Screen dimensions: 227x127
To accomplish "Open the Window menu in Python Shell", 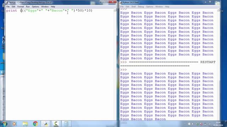I will (x=159, y=7).
